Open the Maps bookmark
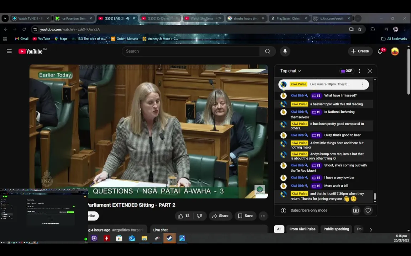411x256 pixels. coord(61,39)
